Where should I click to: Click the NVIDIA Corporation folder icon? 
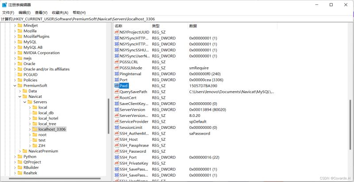pos(20,53)
